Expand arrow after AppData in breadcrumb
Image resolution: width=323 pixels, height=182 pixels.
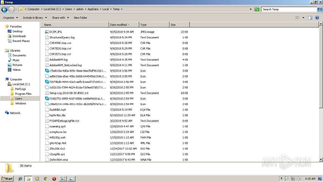[x=100, y=9]
